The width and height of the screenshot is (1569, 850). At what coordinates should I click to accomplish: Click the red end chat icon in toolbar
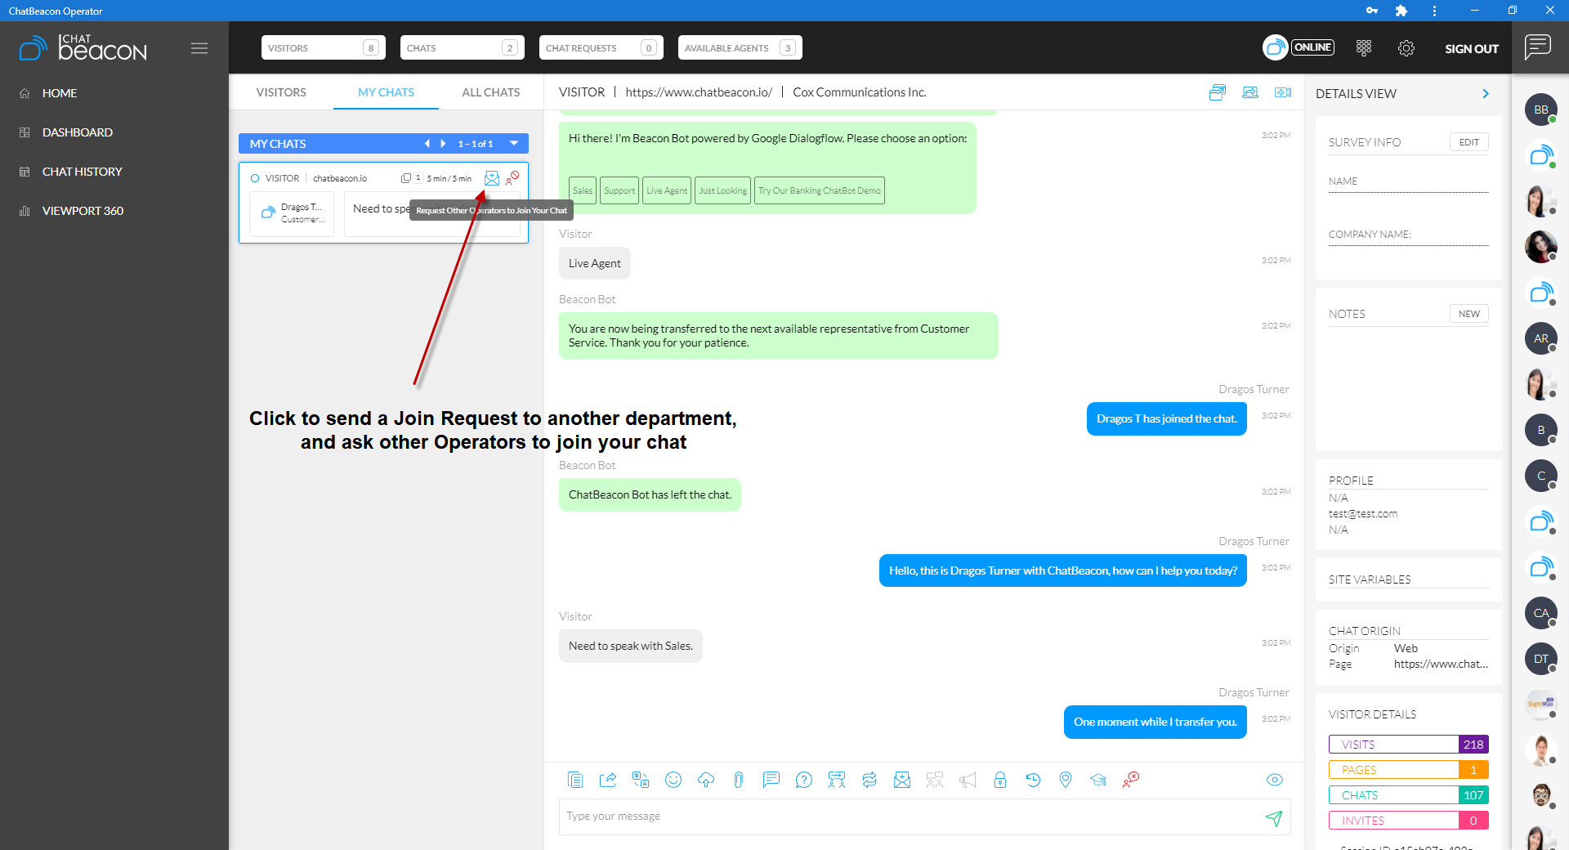point(1131,780)
